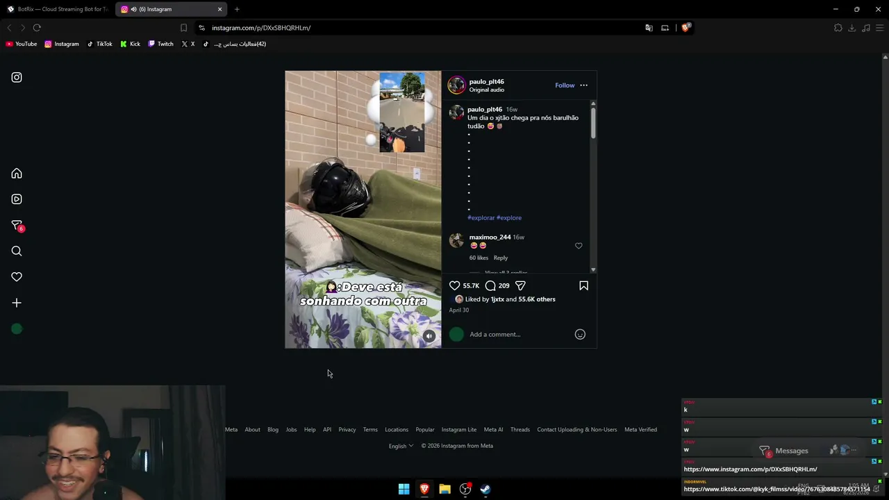This screenshot has height=500, width=889.
Task: Open comments via the speech bubble icon
Action: (x=490, y=285)
